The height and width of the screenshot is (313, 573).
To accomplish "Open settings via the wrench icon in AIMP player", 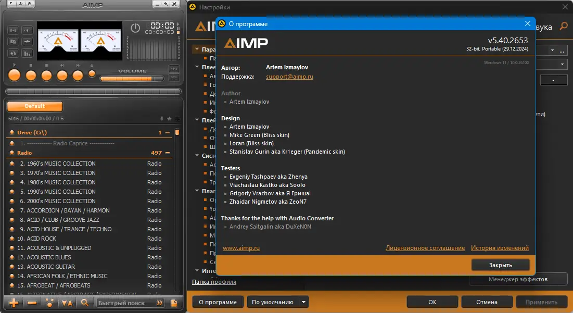I will tap(20, 4).
